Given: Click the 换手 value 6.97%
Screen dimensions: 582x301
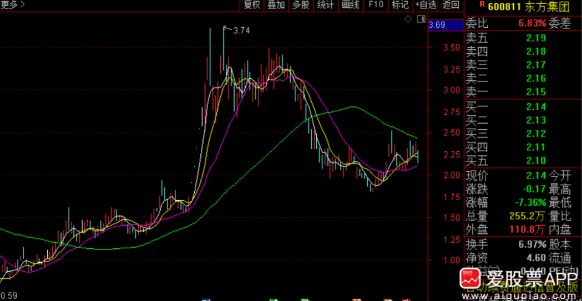Looking at the screenshot, I should 532,244.
